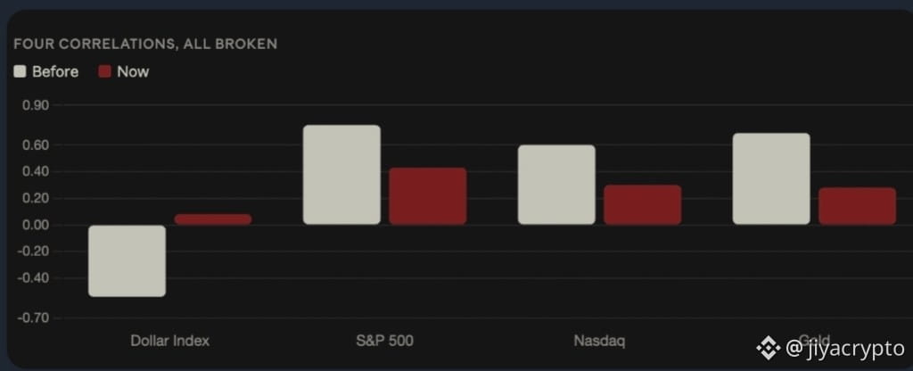Click the 0.90 y-axis tick label

click(36, 105)
